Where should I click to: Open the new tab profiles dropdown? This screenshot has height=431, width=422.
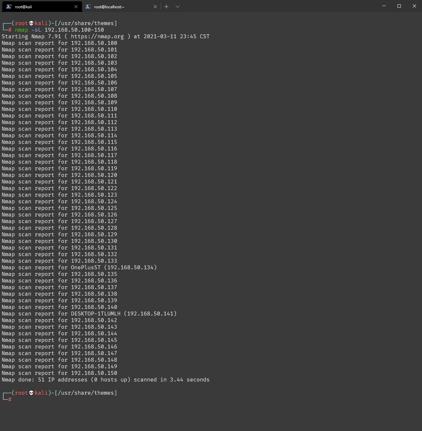click(178, 7)
